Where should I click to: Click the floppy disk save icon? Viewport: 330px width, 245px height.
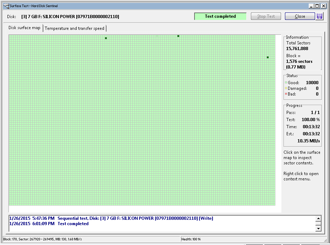coord(319,16)
